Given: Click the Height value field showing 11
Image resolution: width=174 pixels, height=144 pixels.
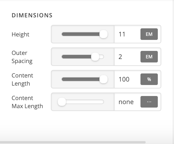Looking at the screenshot, I should [127, 34].
